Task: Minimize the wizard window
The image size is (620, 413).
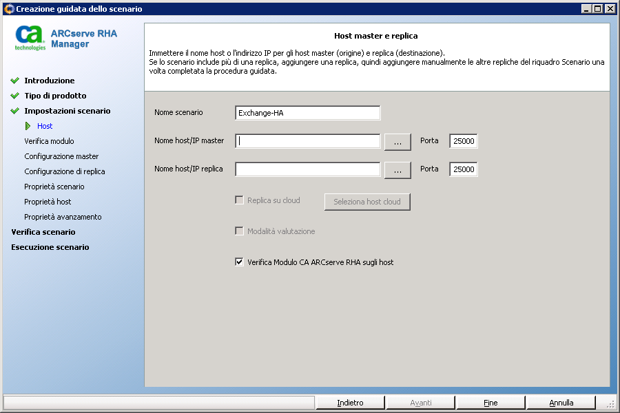Action: [x=586, y=9]
